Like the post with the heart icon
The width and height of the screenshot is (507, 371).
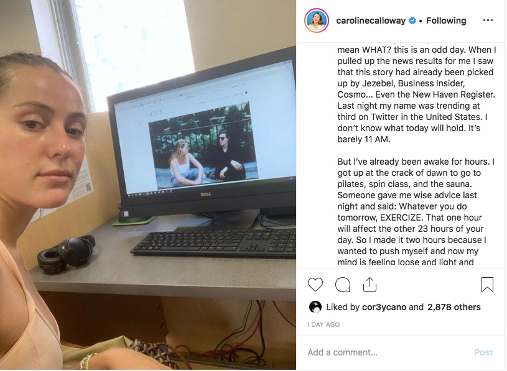[x=315, y=285]
